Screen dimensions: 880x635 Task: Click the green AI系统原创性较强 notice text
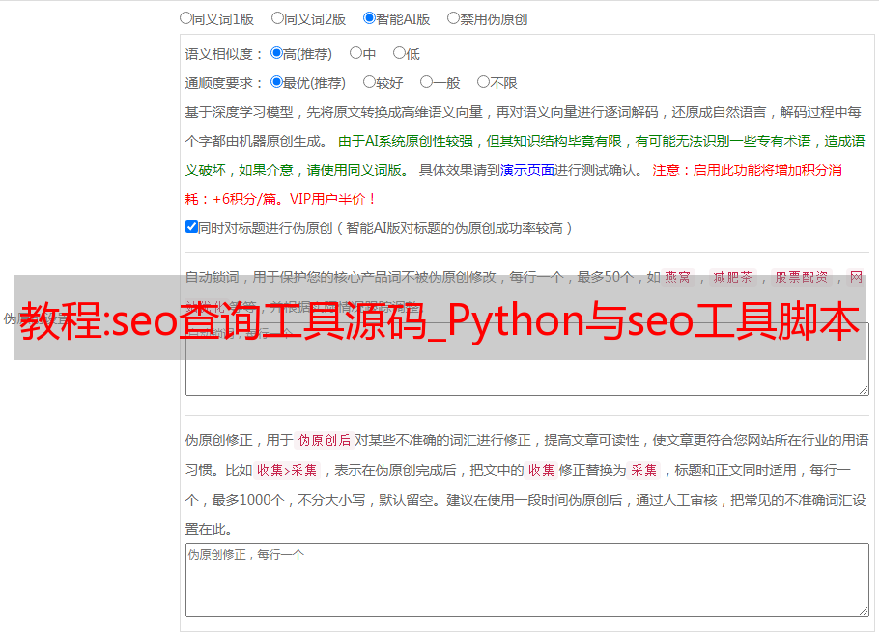click(525, 155)
